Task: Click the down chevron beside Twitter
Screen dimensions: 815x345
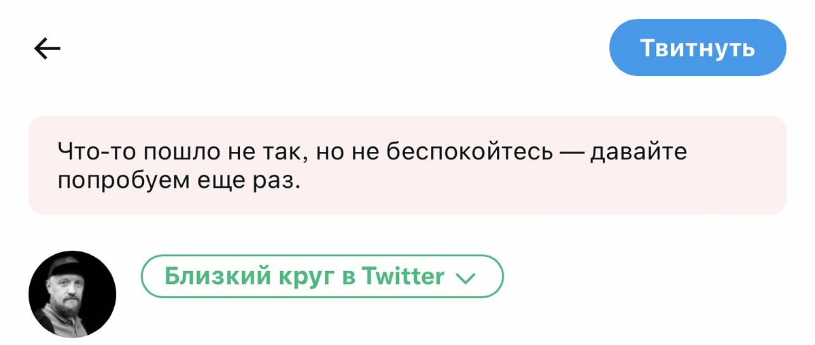Action: coord(466,278)
